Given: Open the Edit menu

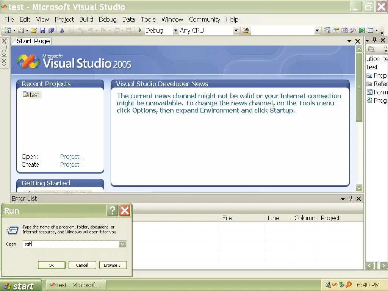Looking at the screenshot, I should pyautogui.click(x=25, y=19).
